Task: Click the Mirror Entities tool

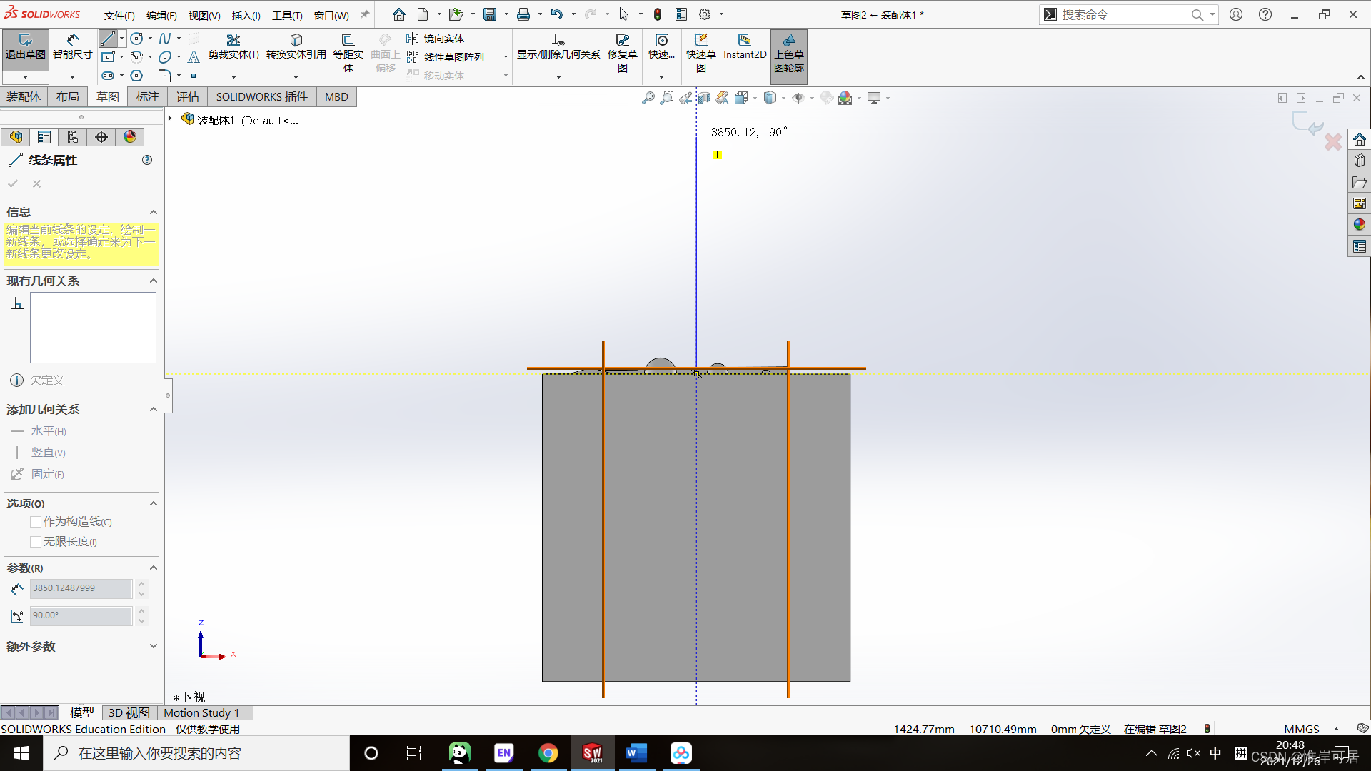Action: coord(436,39)
